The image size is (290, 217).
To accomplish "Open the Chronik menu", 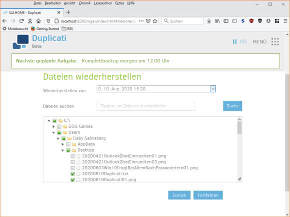I will (x=84, y=3).
